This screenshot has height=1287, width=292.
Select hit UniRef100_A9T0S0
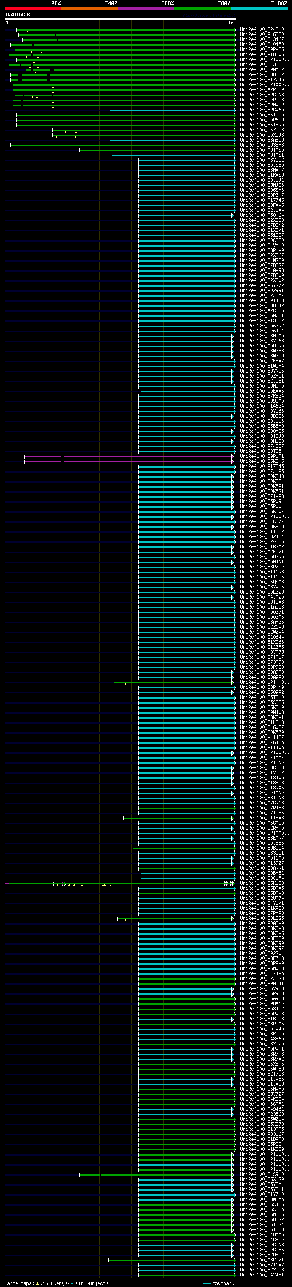tap(262, 150)
